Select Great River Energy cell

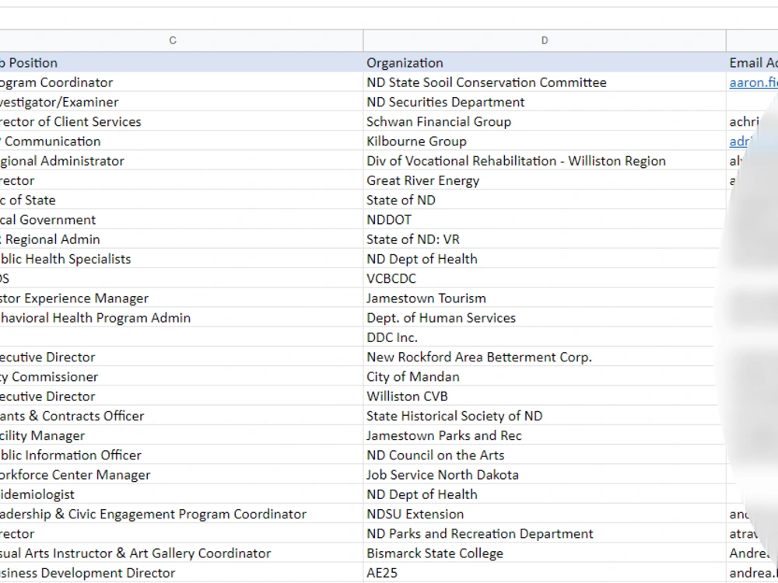tap(545, 180)
